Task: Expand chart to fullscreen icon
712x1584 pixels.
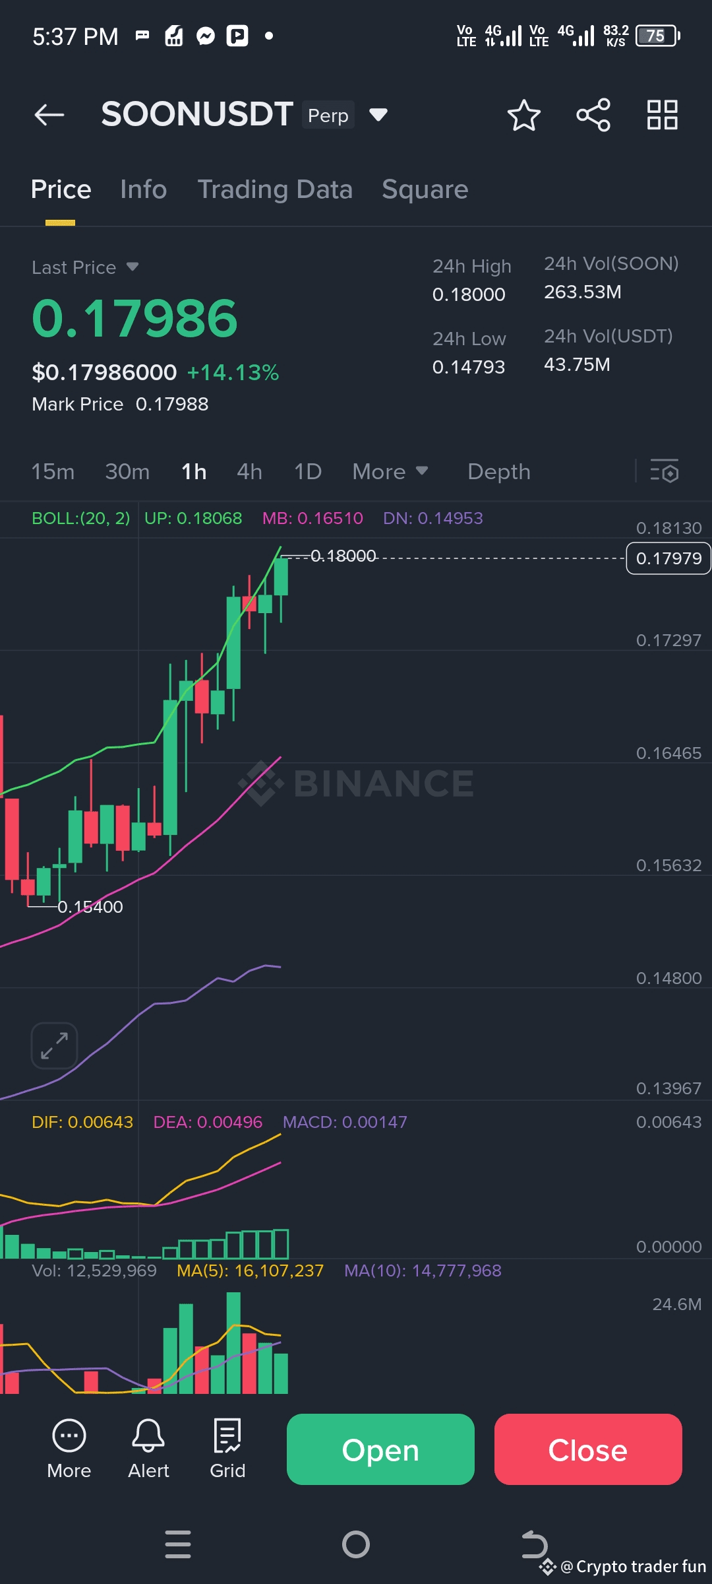Action: click(54, 1045)
